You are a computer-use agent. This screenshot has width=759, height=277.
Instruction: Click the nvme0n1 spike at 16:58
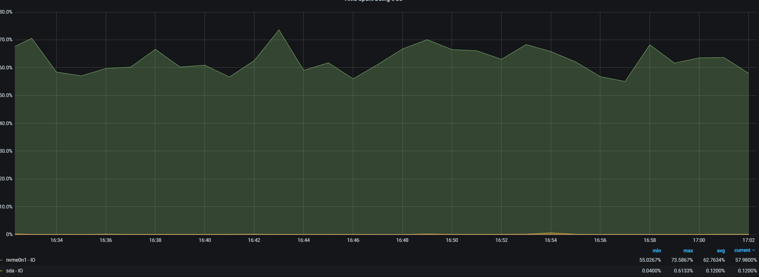point(650,45)
